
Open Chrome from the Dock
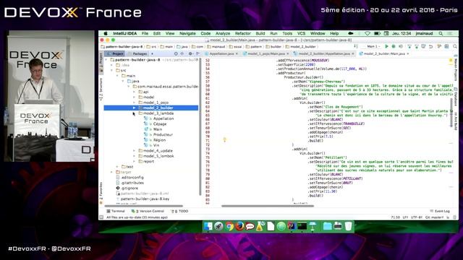(229, 226)
